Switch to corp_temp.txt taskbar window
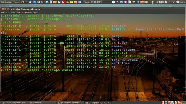Screen dimensions: 186x104 pyautogui.click(x=15, y=103)
